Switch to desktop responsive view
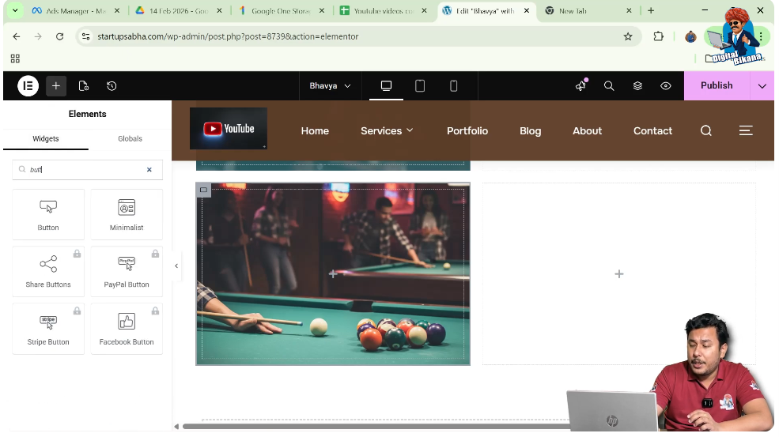 [386, 86]
